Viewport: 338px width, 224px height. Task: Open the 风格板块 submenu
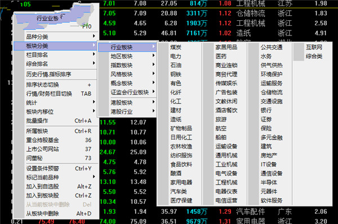(x=127, y=74)
